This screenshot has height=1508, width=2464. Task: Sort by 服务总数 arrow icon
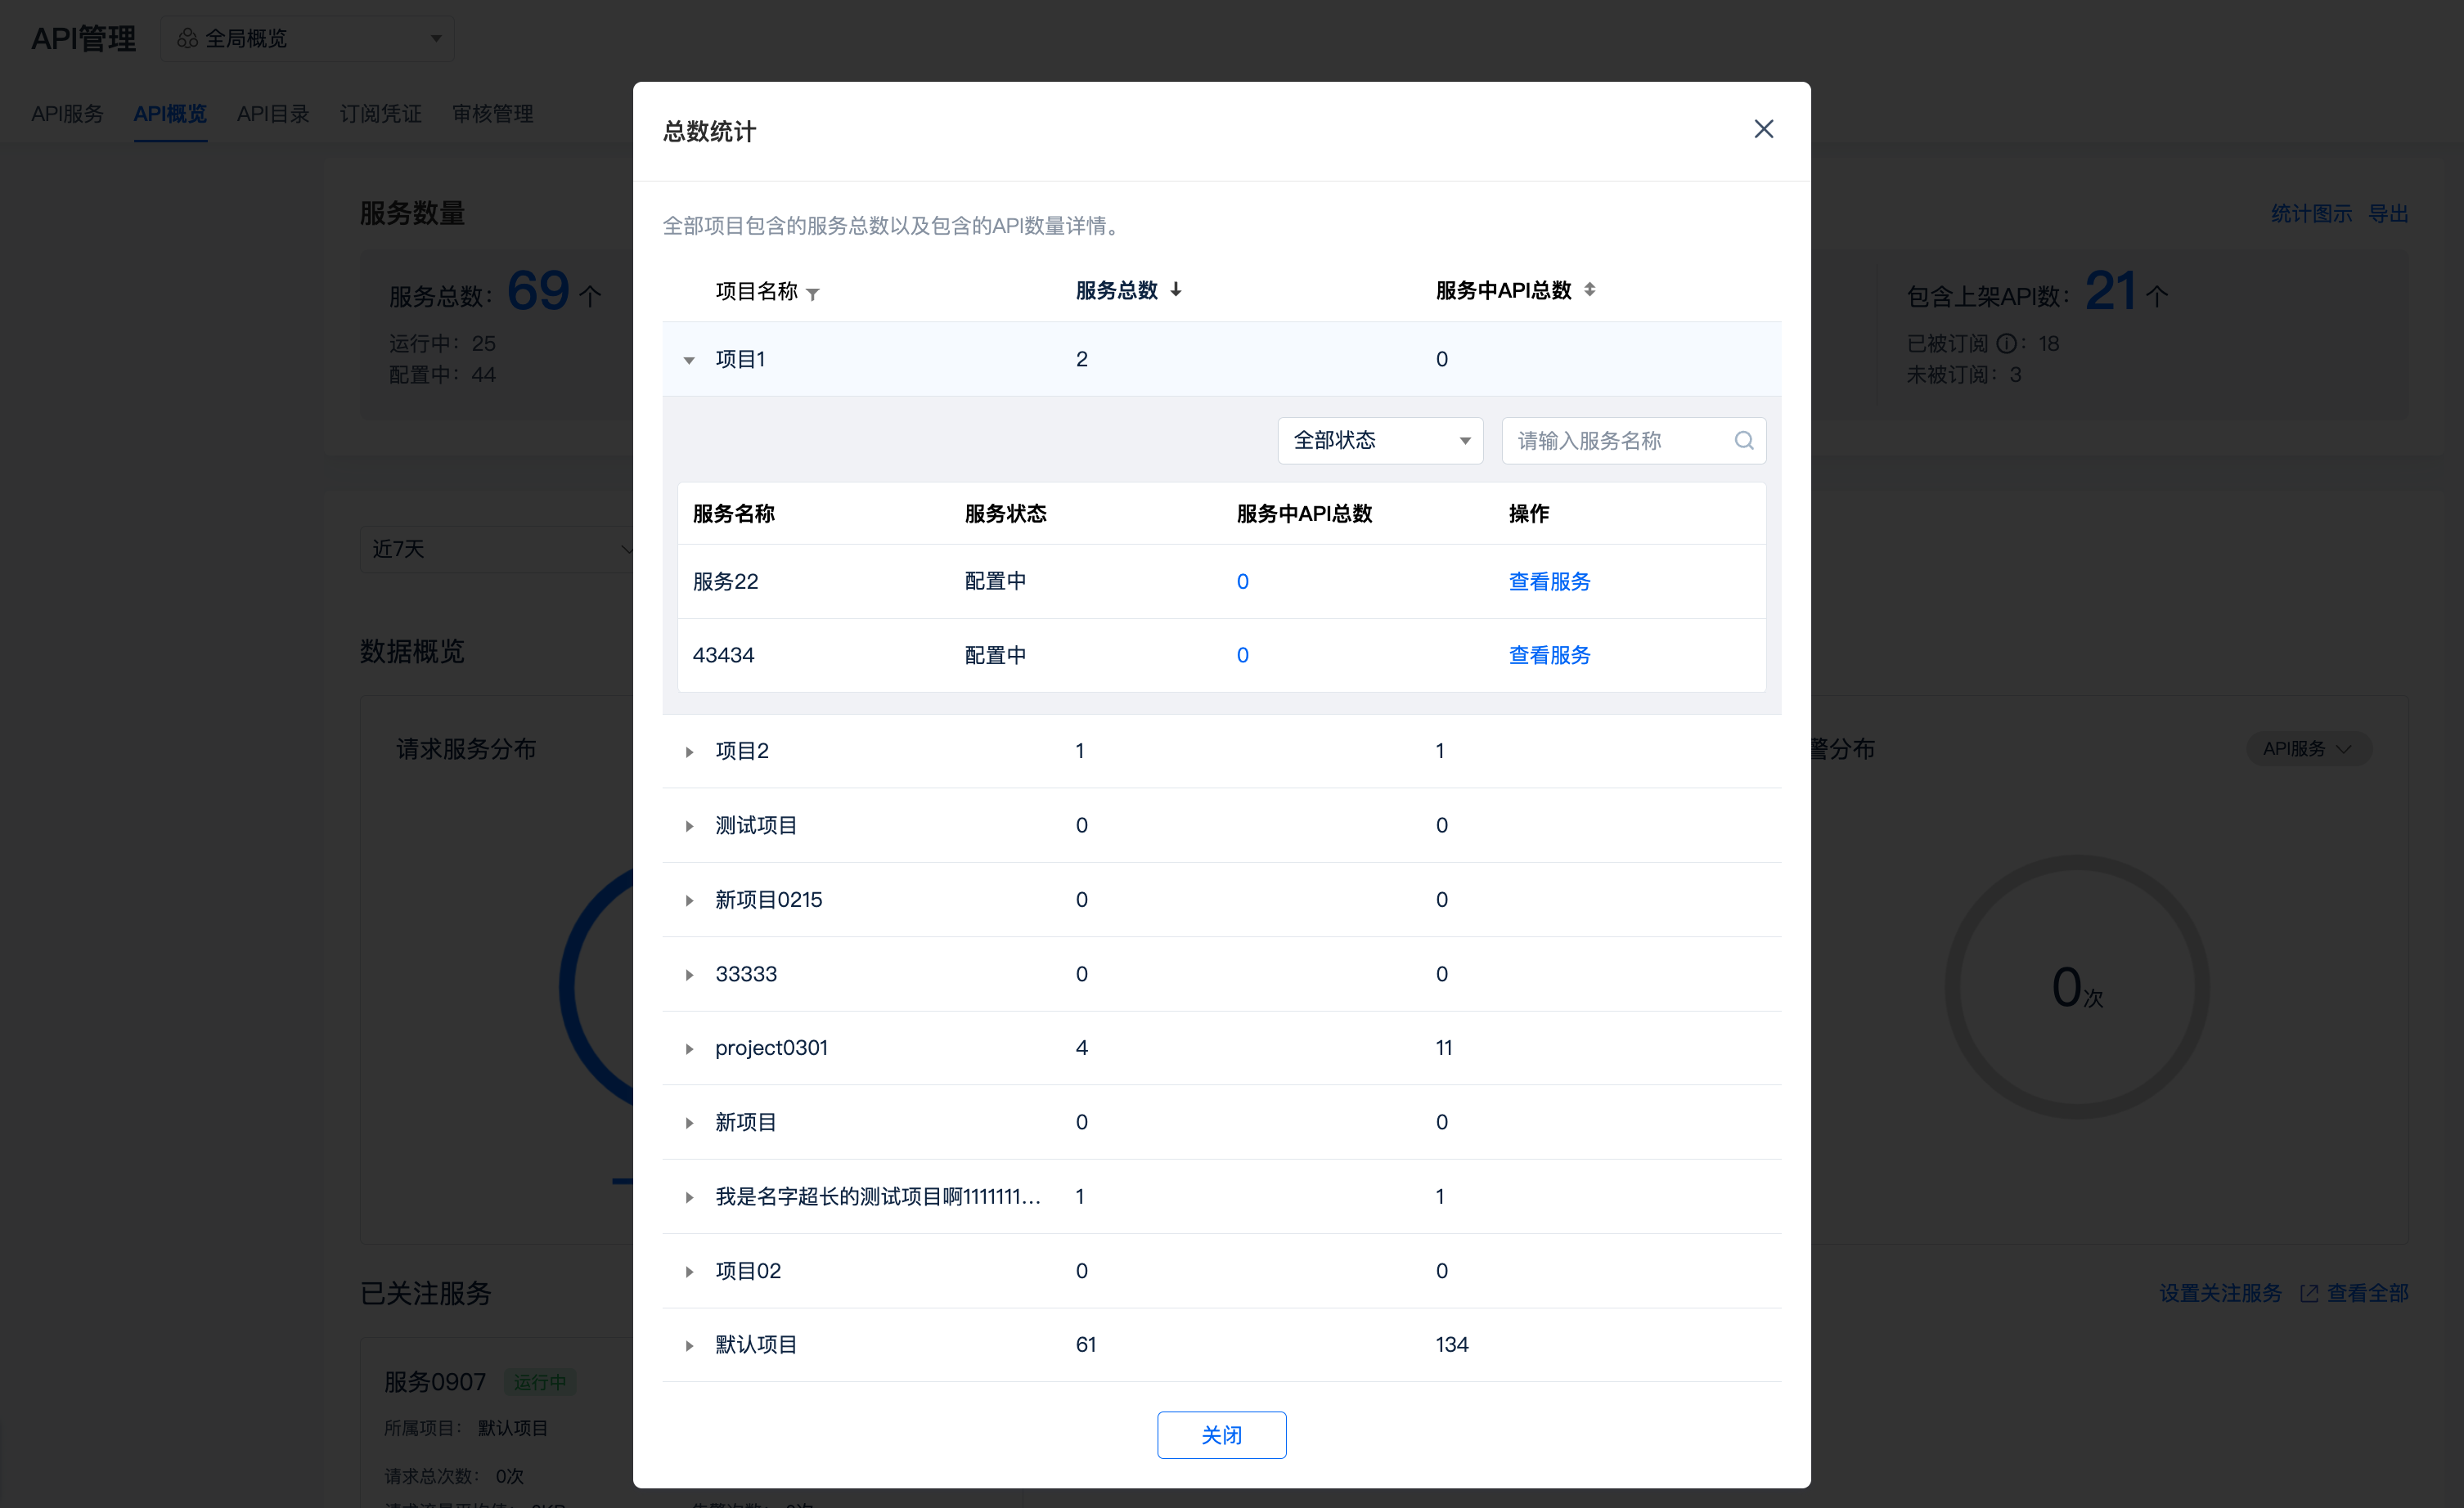[x=1176, y=289]
